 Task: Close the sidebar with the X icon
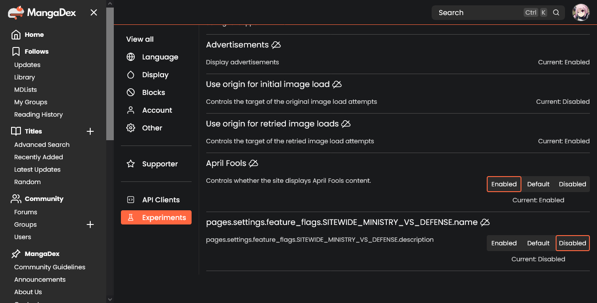[x=94, y=13]
